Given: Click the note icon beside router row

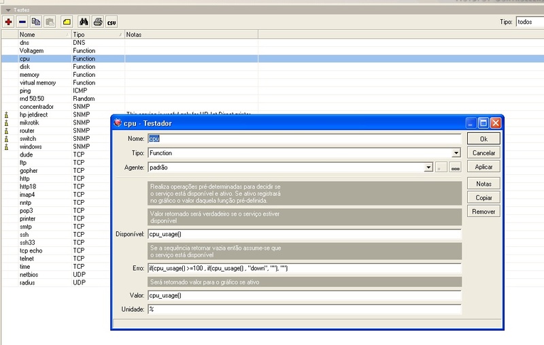Looking at the screenshot, I should (6, 131).
